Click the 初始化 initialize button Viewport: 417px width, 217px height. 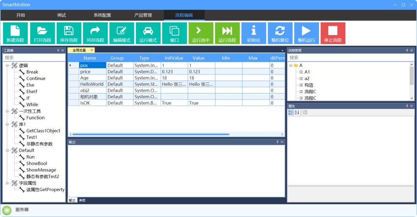click(x=254, y=33)
